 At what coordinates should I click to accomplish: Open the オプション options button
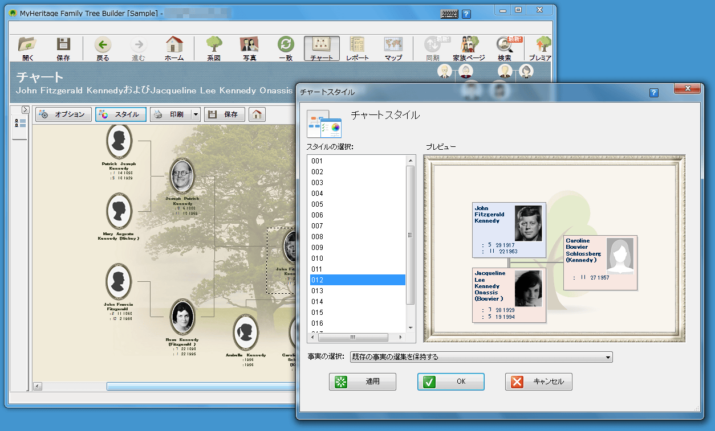point(63,114)
